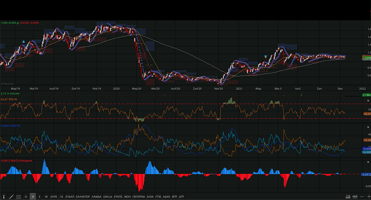Load the ΓΕΚΤΕΡΝΑ stock chart

(139, 197)
